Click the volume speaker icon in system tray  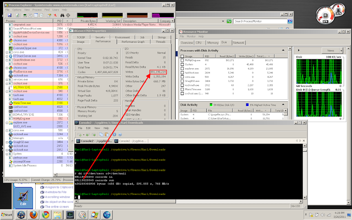click(323, 215)
